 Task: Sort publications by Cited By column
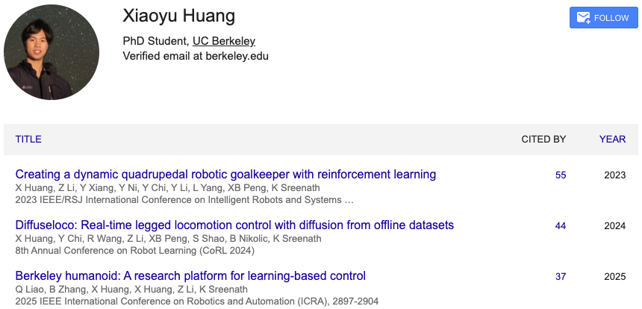543,139
